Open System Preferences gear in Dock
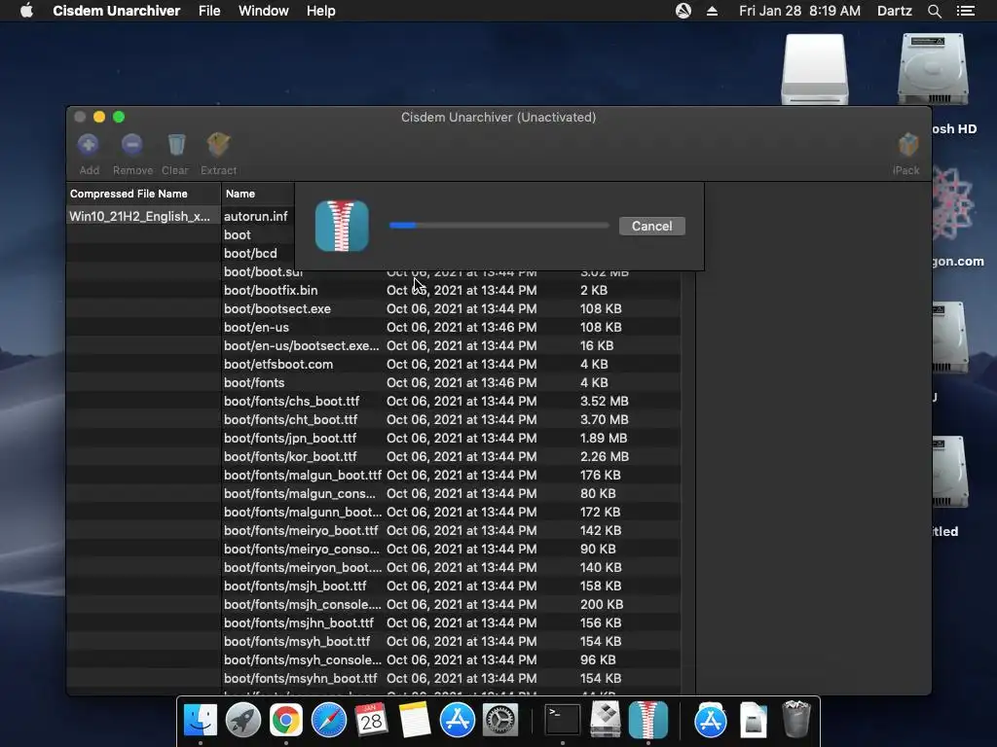This screenshot has width=997, height=747. click(500, 720)
